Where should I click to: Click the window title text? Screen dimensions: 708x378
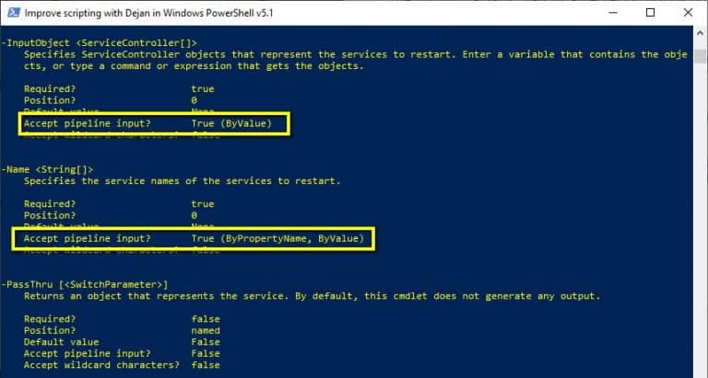[148, 13]
